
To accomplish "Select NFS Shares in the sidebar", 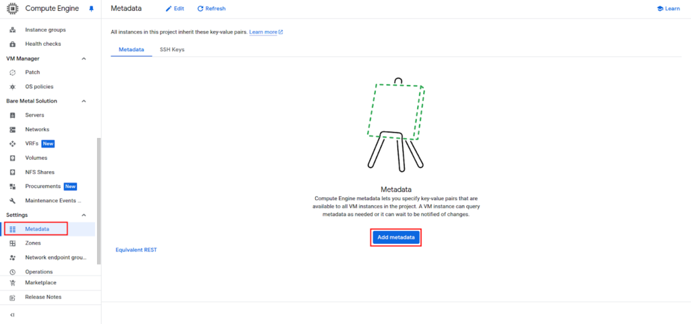I will (x=40, y=172).
